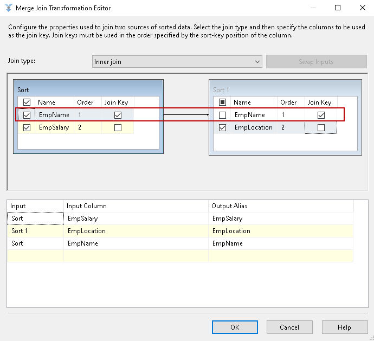Confirm the settings with the OK button

[235, 327]
